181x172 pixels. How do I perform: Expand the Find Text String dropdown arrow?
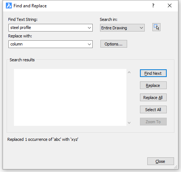tap(89, 28)
